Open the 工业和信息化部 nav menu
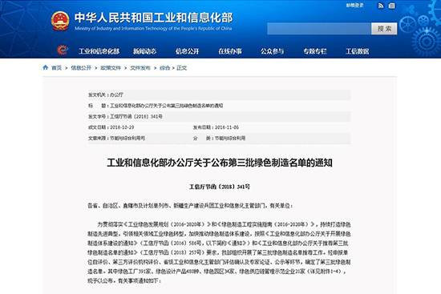This screenshot has width=441, height=294. 99,51
